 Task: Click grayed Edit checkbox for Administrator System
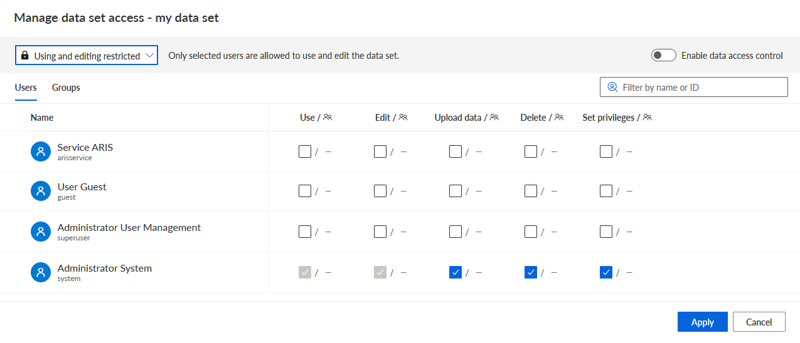[x=380, y=272]
